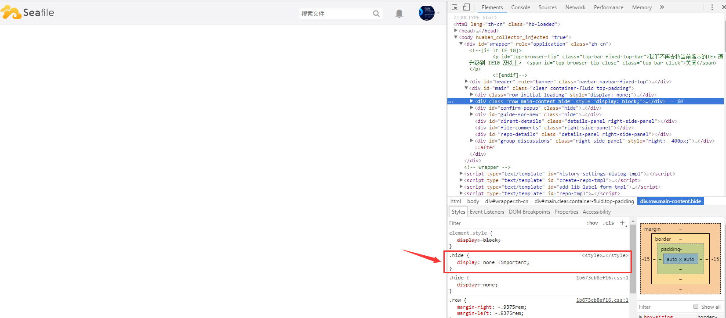Switch to the Elements tab
The height and width of the screenshot is (318, 726).
(492, 7)
